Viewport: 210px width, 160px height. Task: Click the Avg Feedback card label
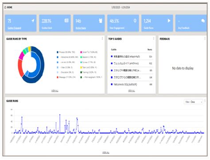183,28
